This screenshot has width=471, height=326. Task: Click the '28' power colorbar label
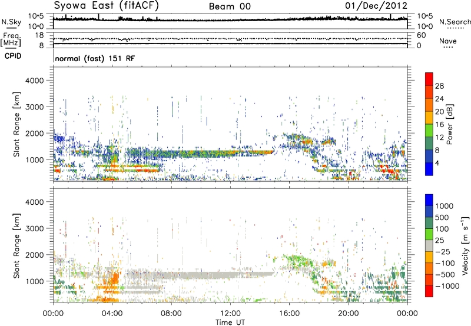[x=439, y=86]
